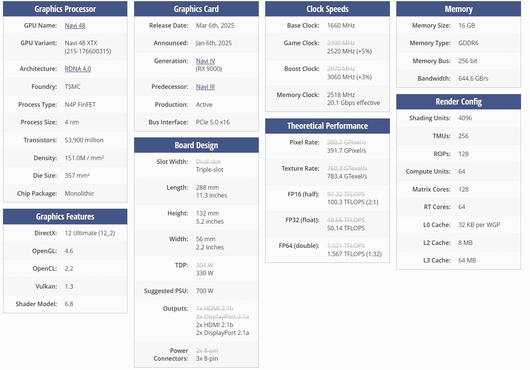This screenshot has height=370, width=530.
Task: Open the Navi 48 GPU name link
Action: tap(75, 25)
